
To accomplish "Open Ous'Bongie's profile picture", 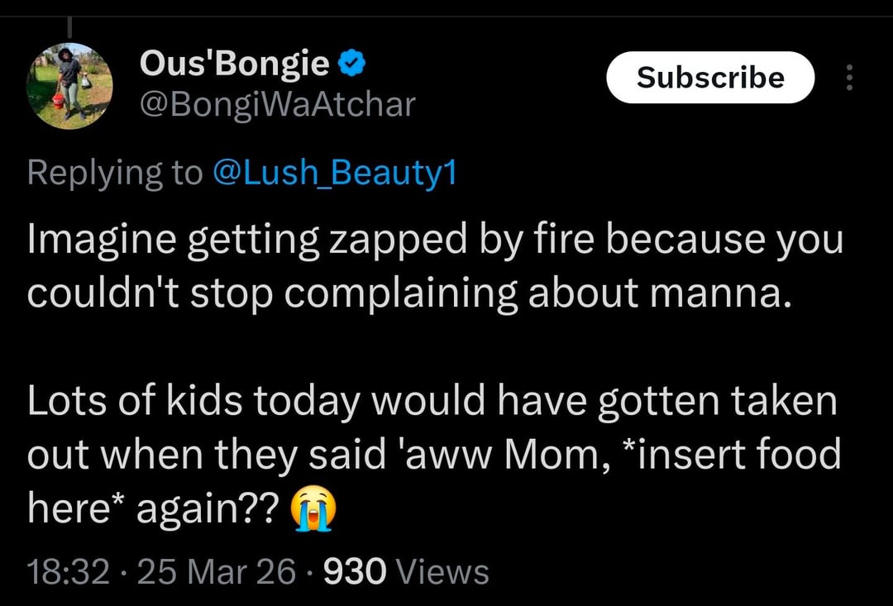I will 69,86.
